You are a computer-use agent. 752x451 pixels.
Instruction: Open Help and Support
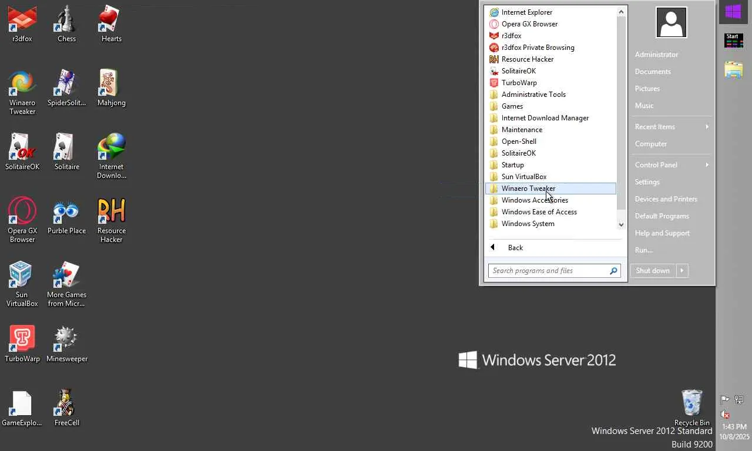(x=662, y=233)
